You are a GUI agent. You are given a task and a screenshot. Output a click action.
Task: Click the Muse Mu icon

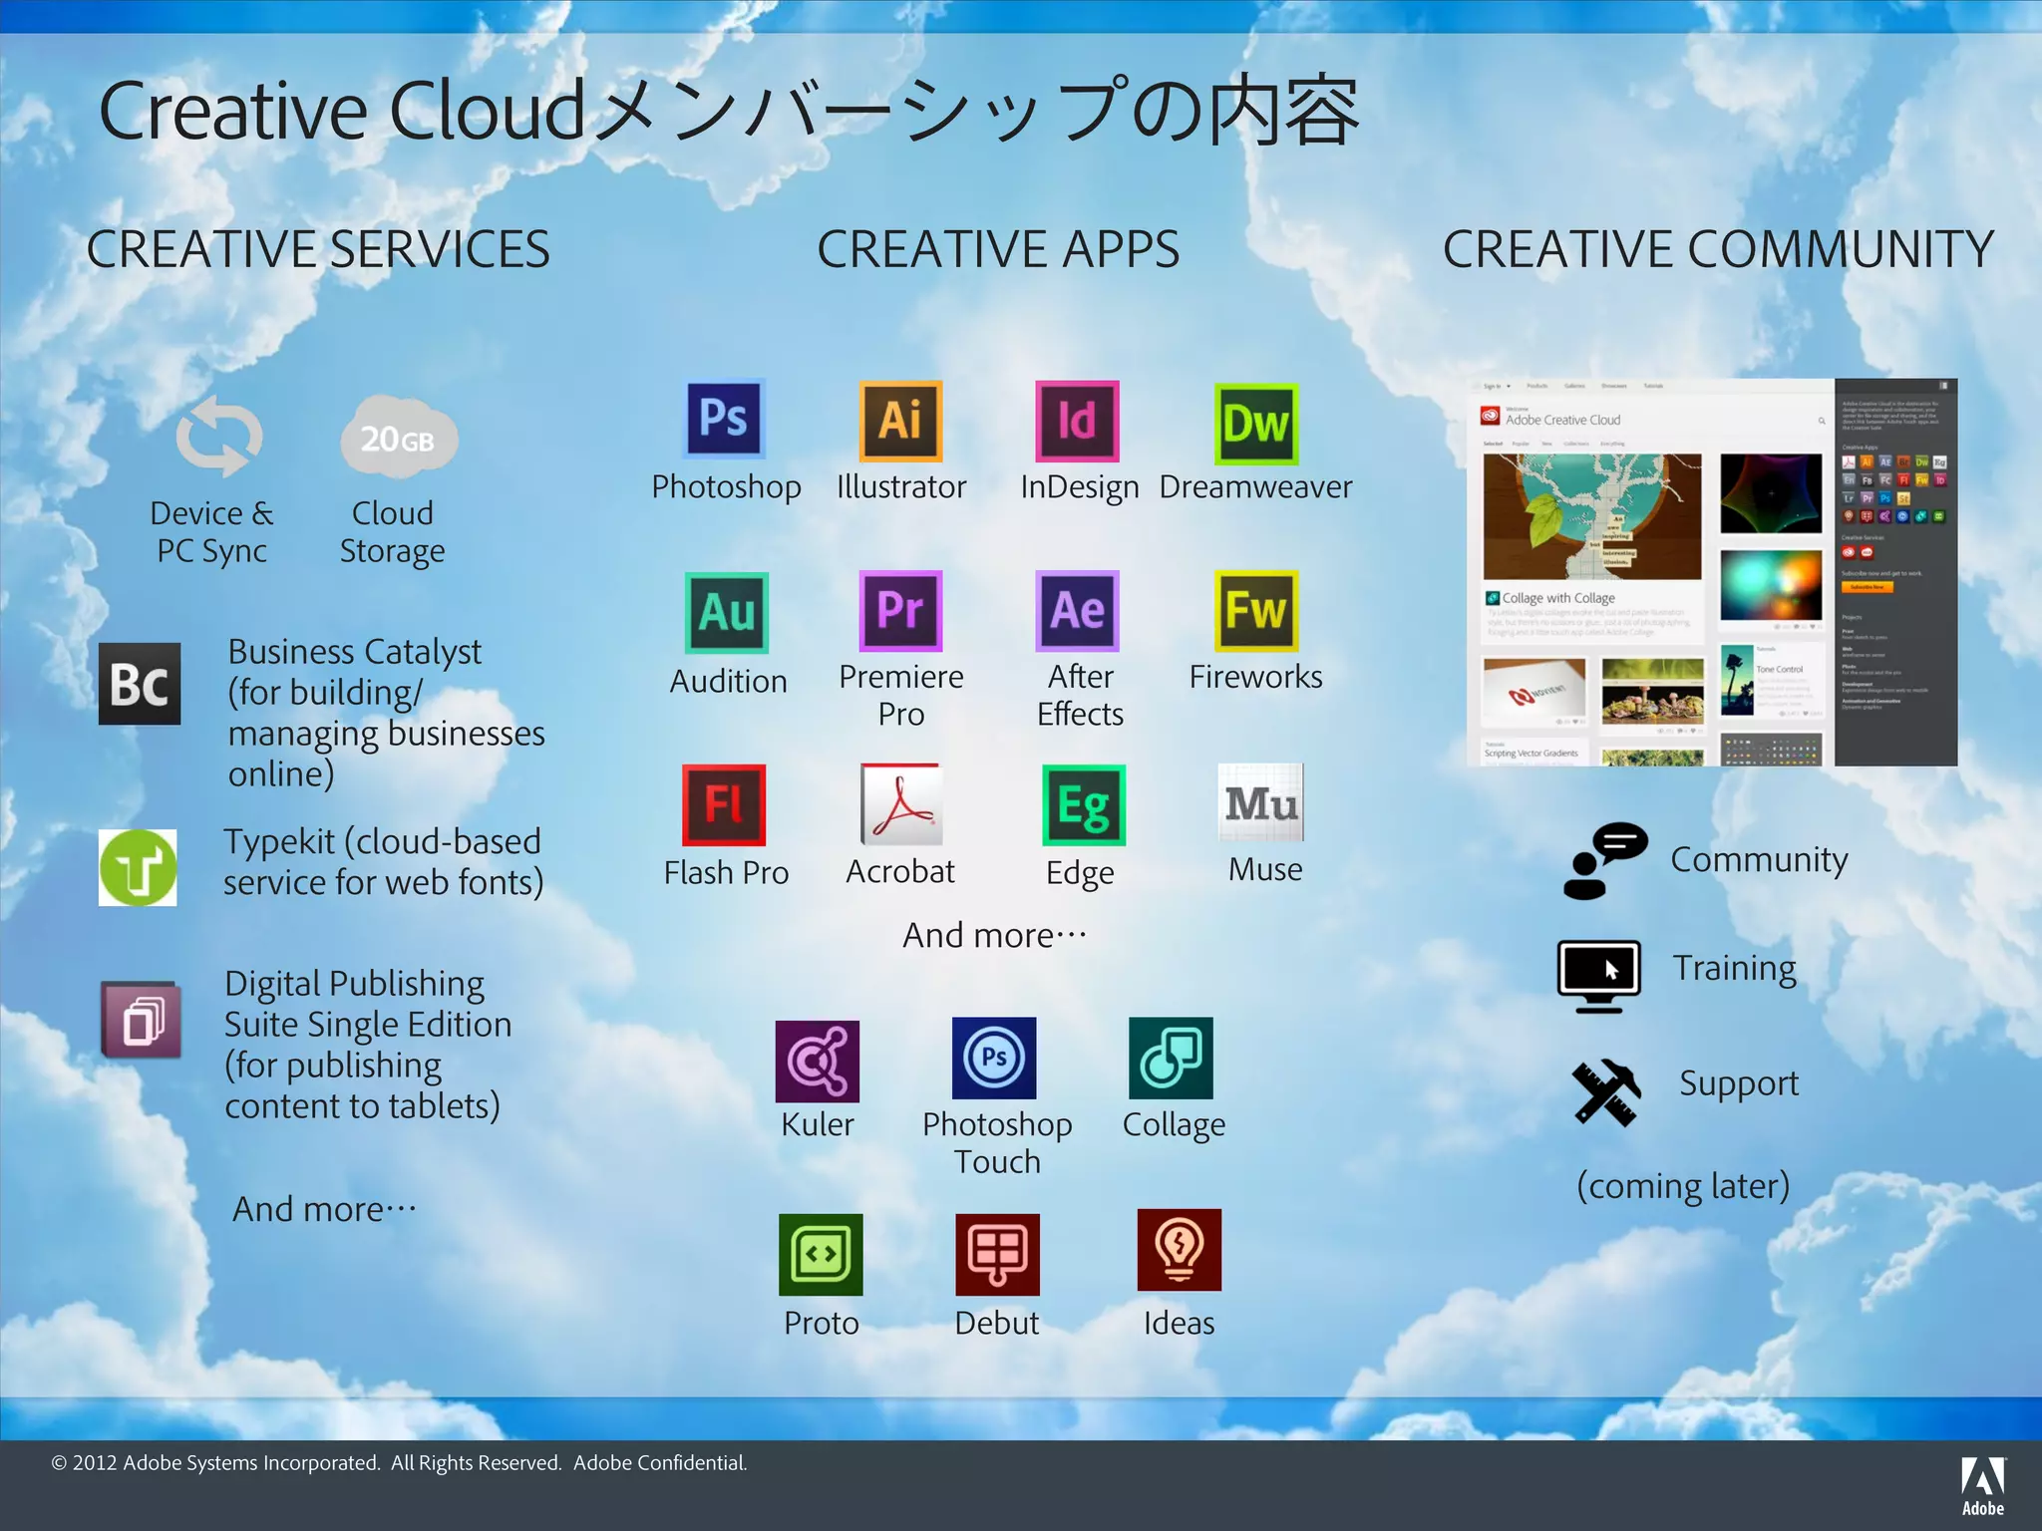coord(1261,802)
